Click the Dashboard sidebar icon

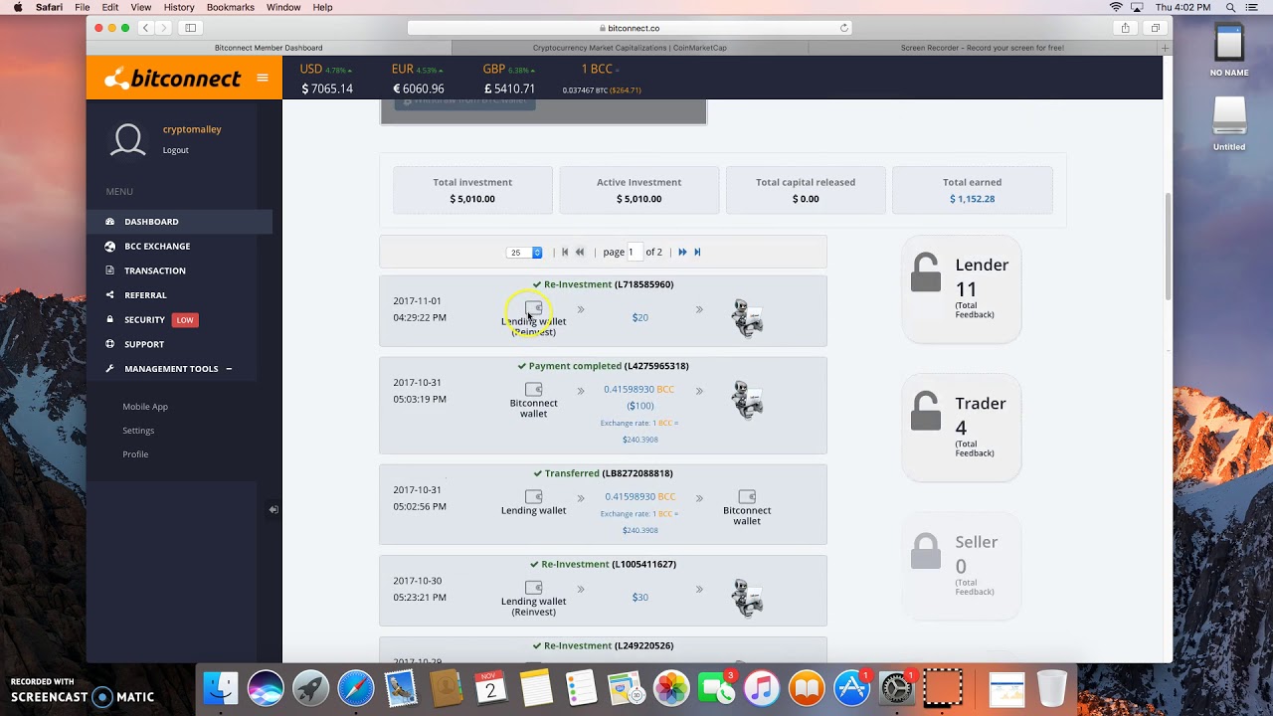109,222
